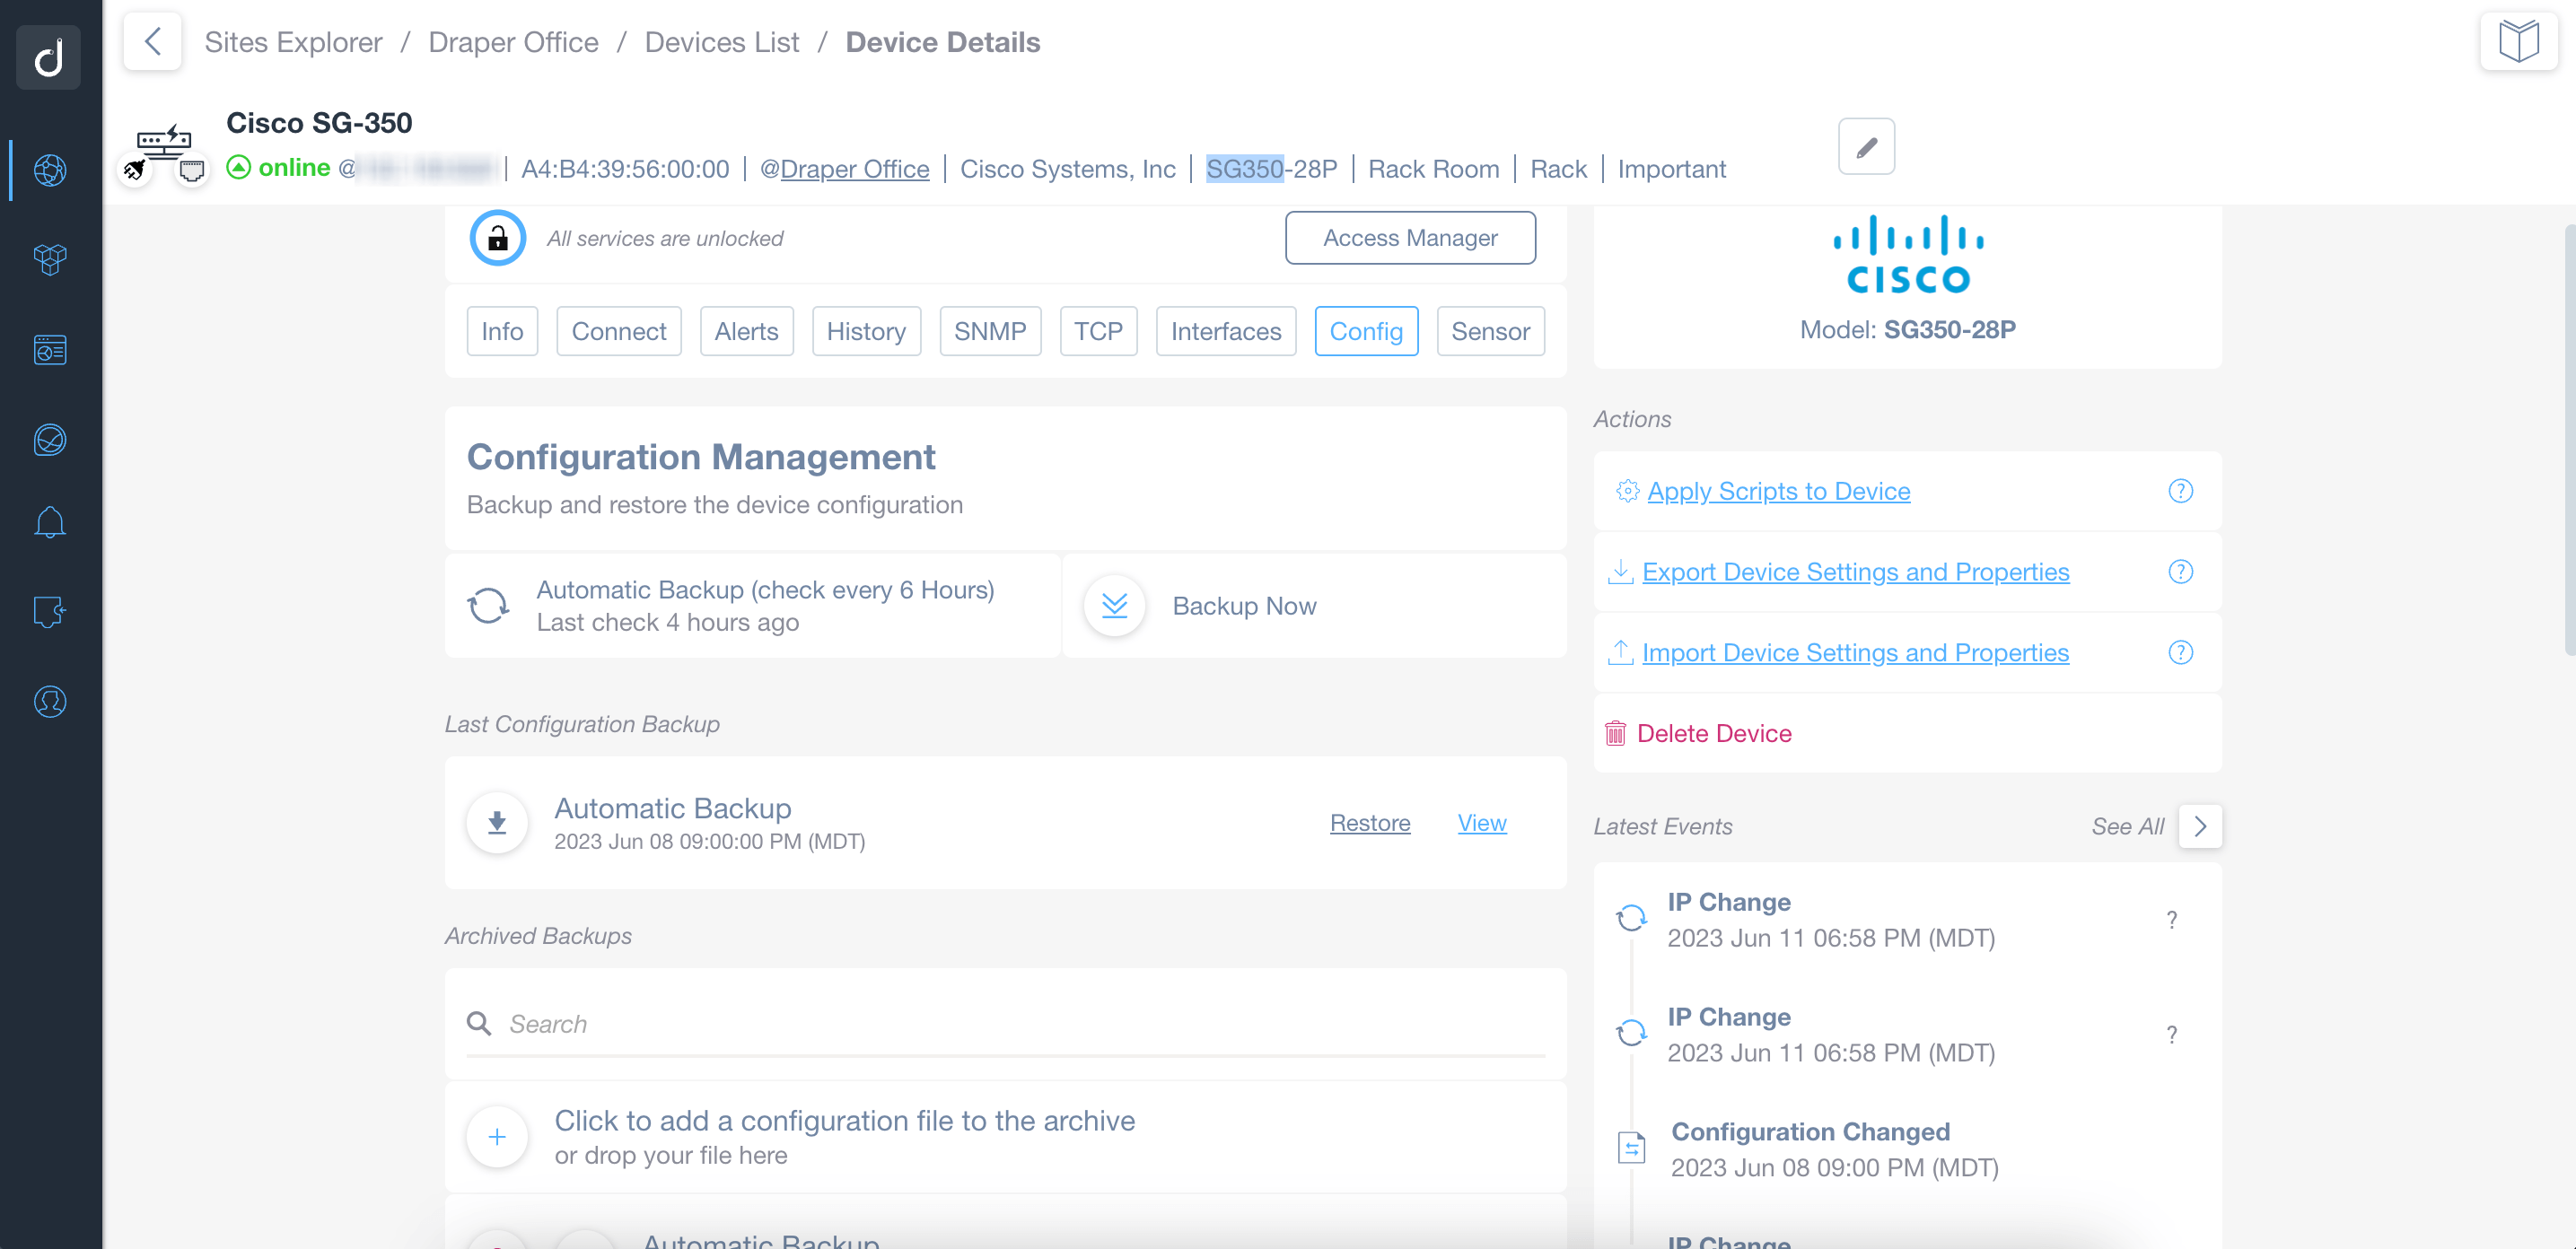Open the alerts bell sidebar icon
The image size is (2576, 1249).
point(50,521)
